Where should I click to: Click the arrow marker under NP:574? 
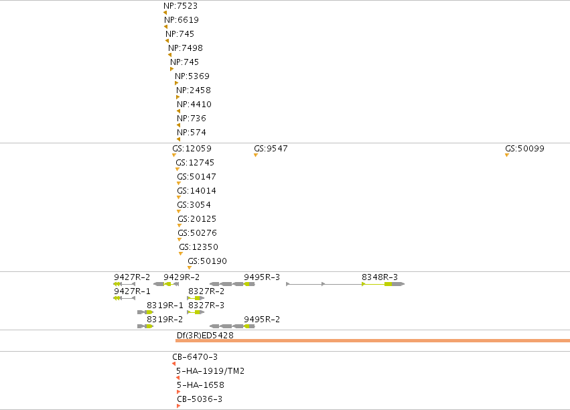178,139
